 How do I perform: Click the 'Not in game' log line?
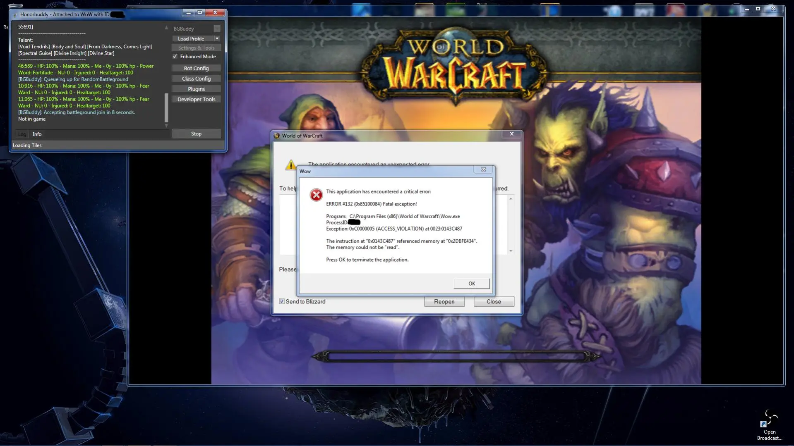pos(32,119)
